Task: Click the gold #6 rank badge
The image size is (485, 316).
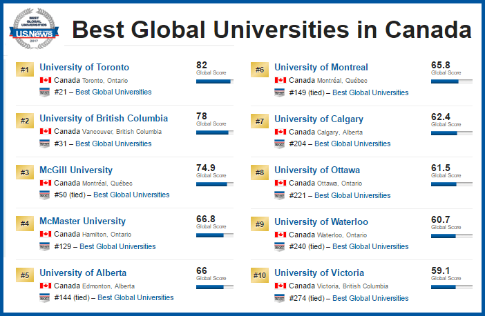Action: coord(259,70)
